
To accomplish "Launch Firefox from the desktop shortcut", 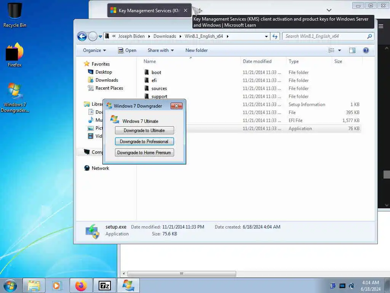I will tap(15, 55).
